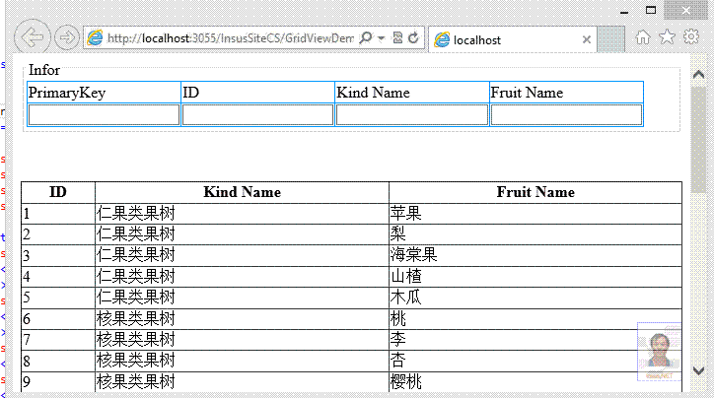Click ID cell 5 in the grid
714x398 pixels.
pyautogui.click(x=58, y=298)
